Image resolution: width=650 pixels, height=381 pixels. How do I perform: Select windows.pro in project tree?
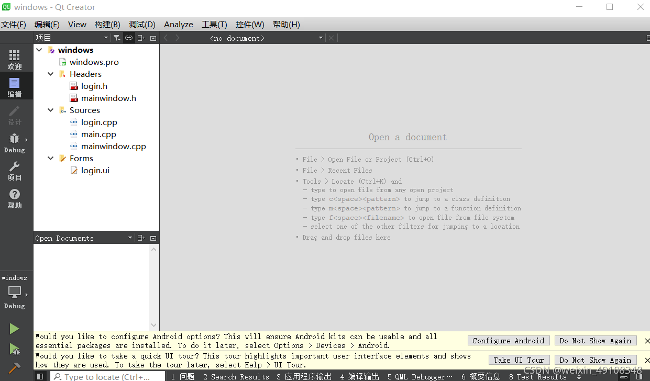point(94,62)
